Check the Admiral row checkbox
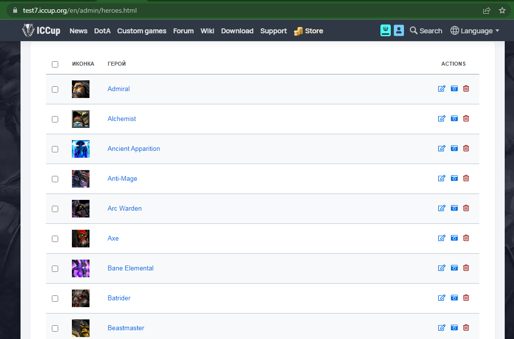514x339 pixels. (55, 89)
